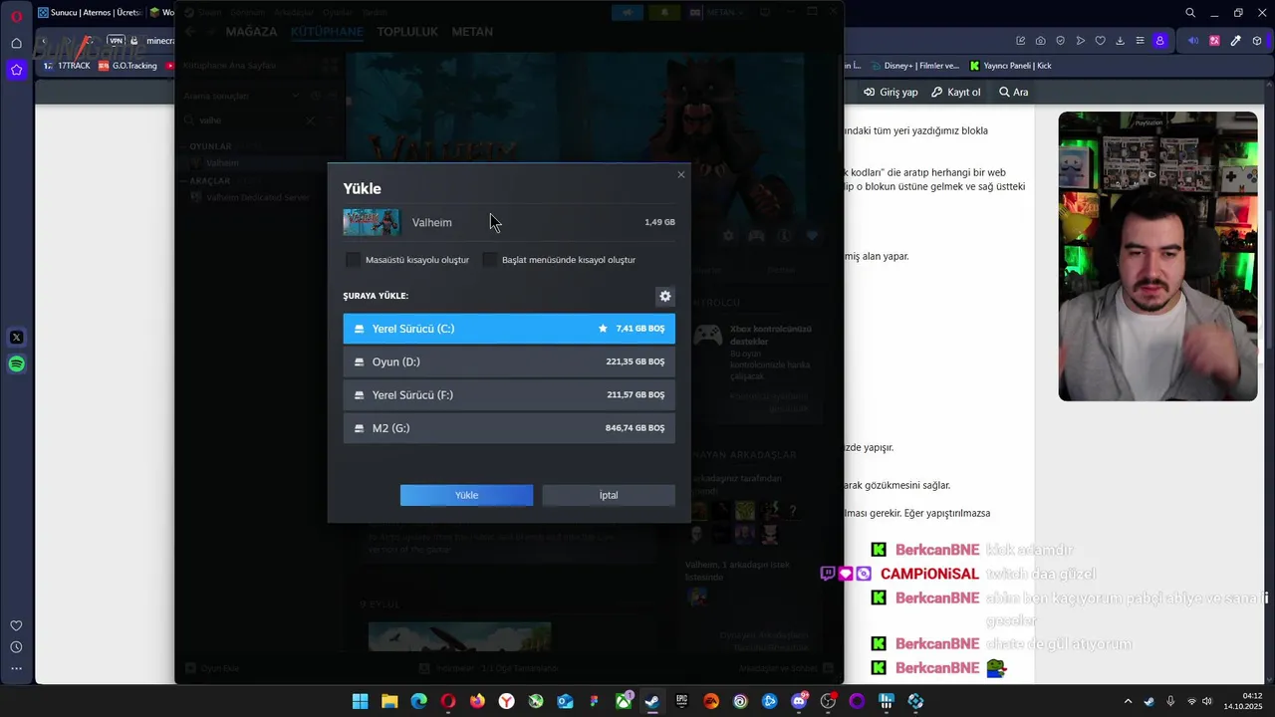Select Oyun (D:) drive

509,361
